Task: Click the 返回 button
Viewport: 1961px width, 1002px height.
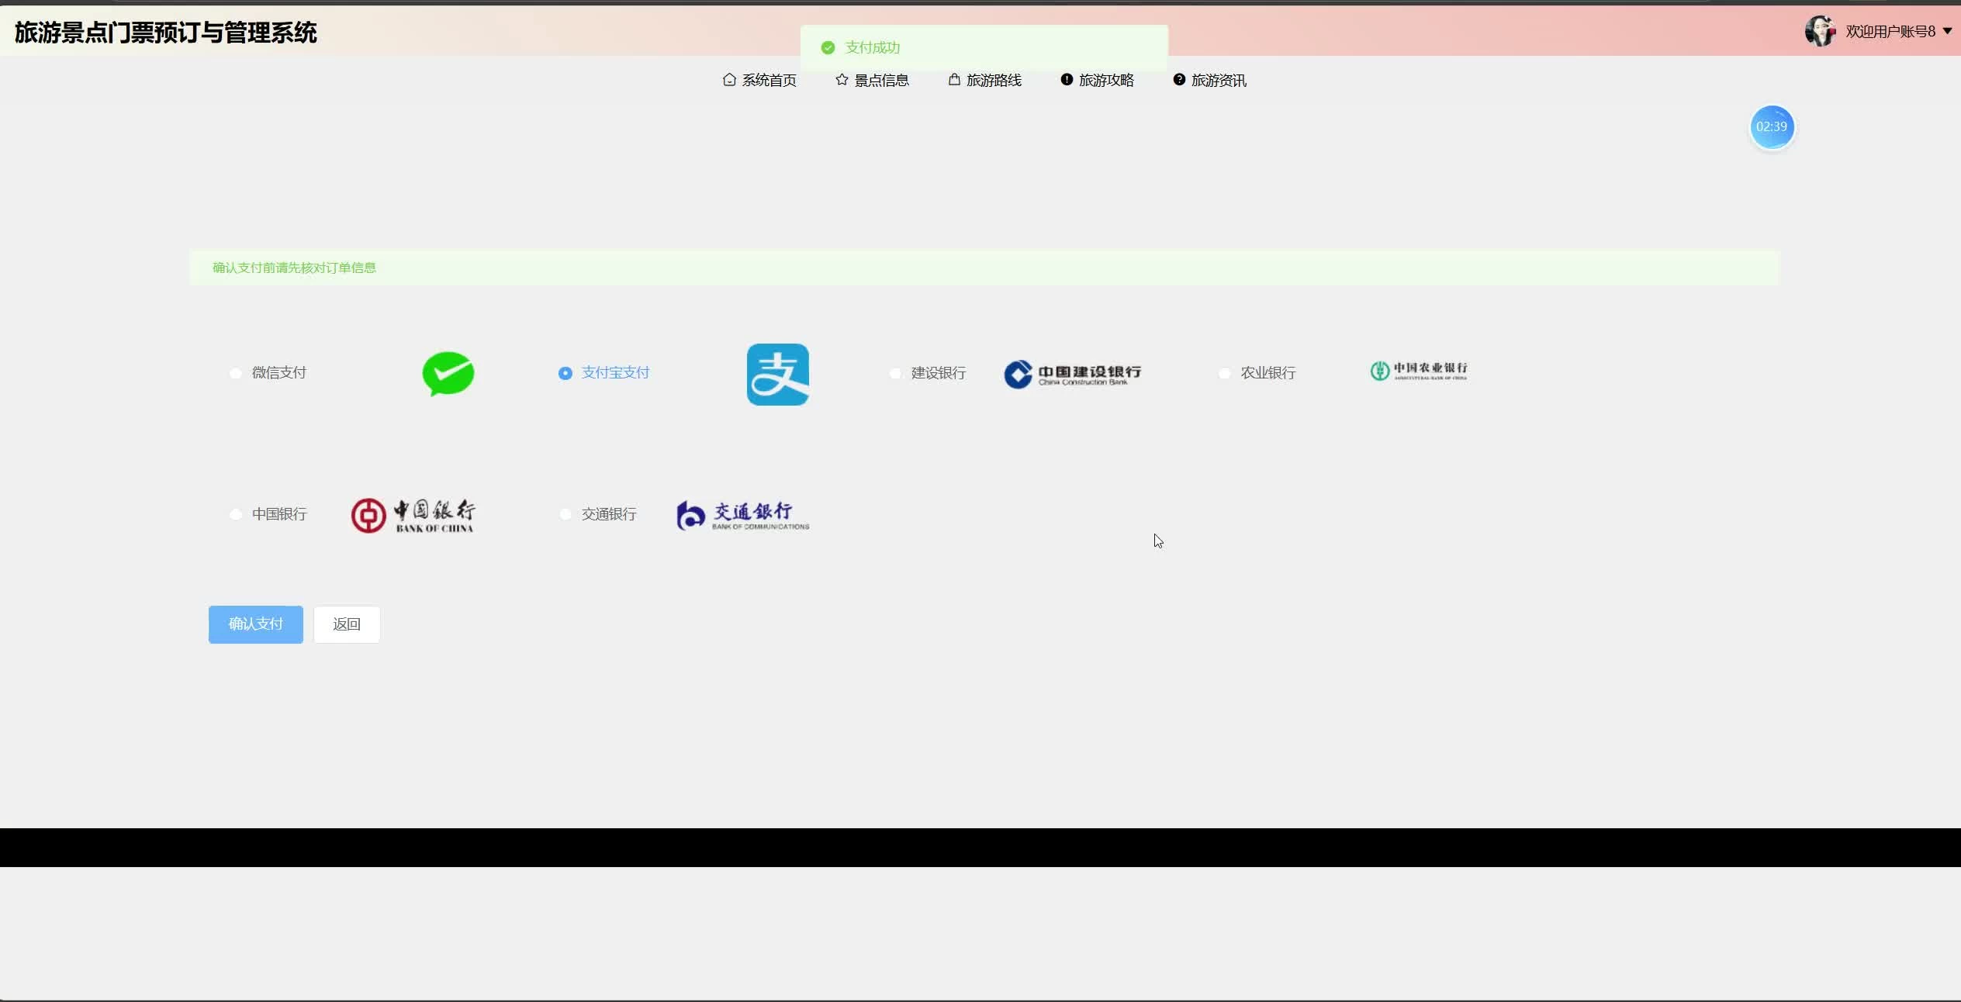Action: (x=347, y=624)
